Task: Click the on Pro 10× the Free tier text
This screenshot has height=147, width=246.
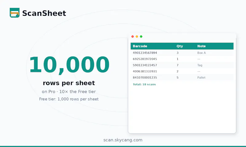Action: pos(69,91)
